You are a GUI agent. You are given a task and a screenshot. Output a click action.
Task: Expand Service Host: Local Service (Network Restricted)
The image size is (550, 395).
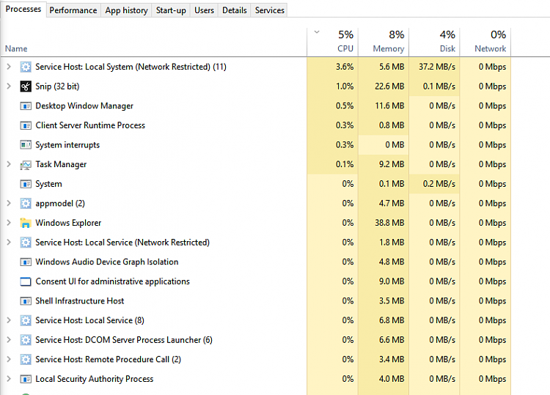[x=9, y=243]
